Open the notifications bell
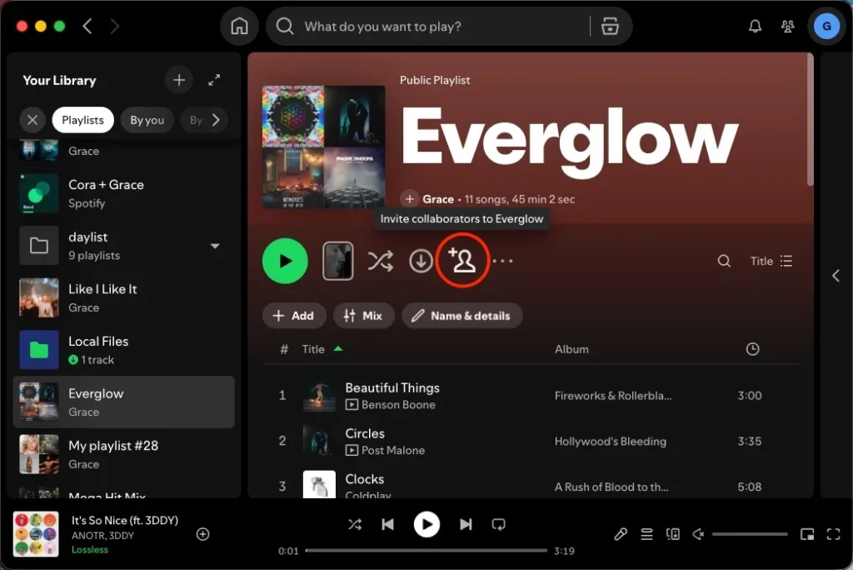This screenshot has width=853, height=570. 755,26
